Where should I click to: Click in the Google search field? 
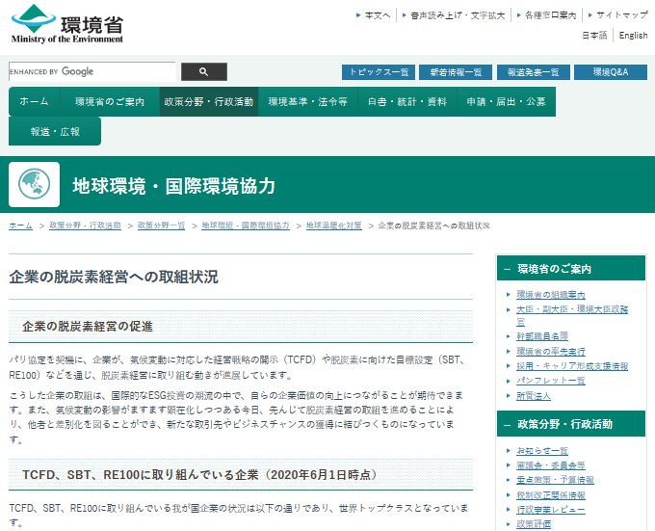tap(92, 71)
